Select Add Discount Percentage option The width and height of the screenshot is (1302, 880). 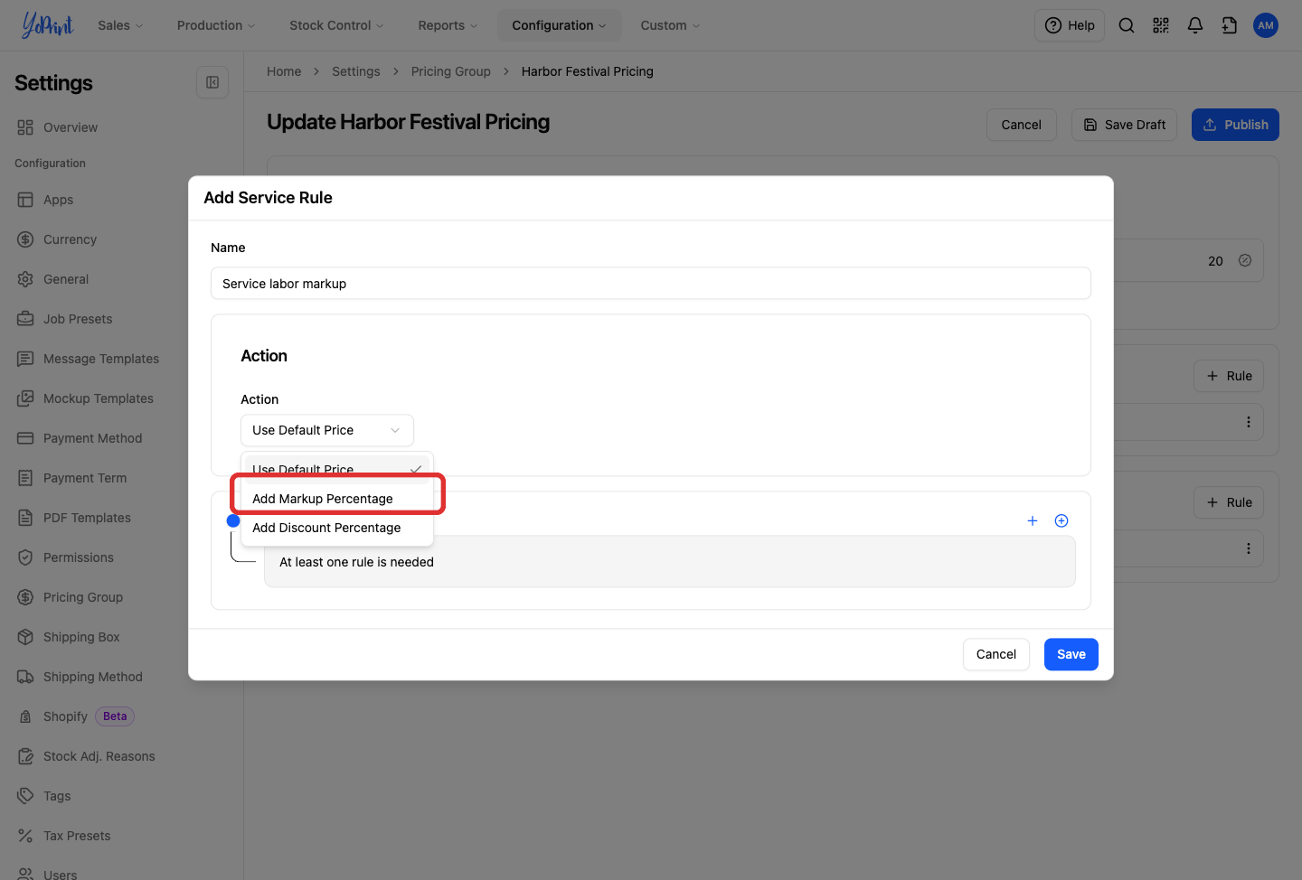coord(337,528)
